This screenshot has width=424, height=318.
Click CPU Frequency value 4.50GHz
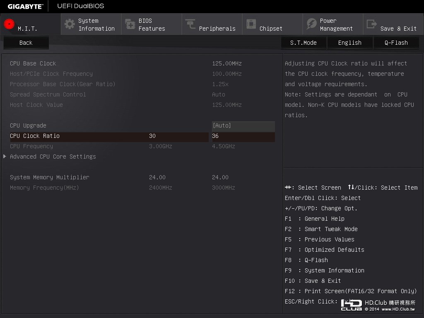224,146
